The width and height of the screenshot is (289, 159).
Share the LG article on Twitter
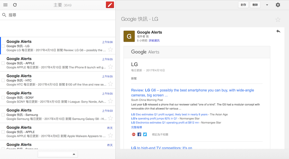[145, 134]
